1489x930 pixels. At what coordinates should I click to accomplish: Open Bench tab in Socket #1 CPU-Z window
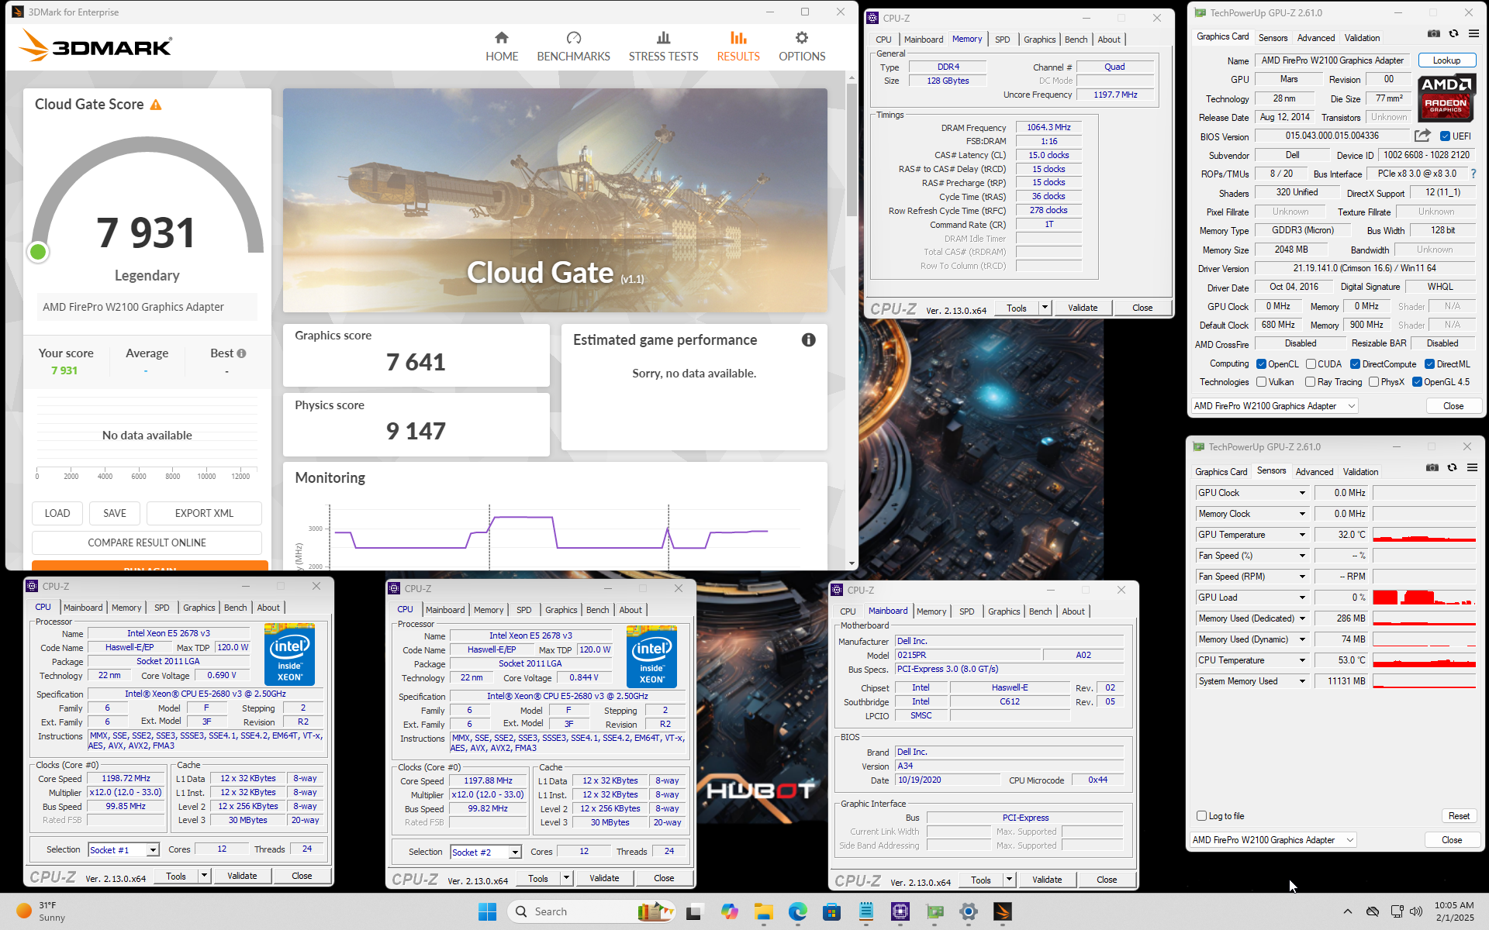pyautogui.click(x=235, y=608)
